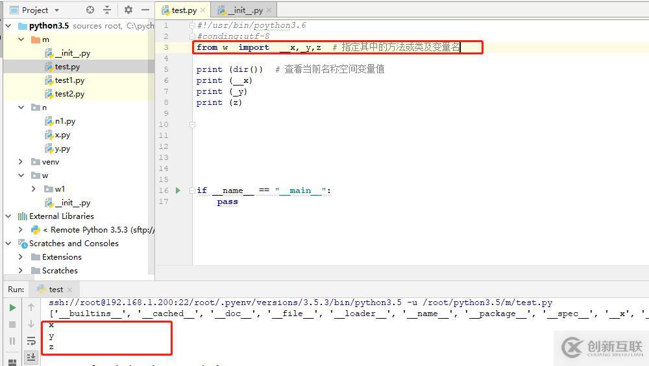The image size is (649, 366).
Task: Expand the venv folder
Action: [20, 161]
